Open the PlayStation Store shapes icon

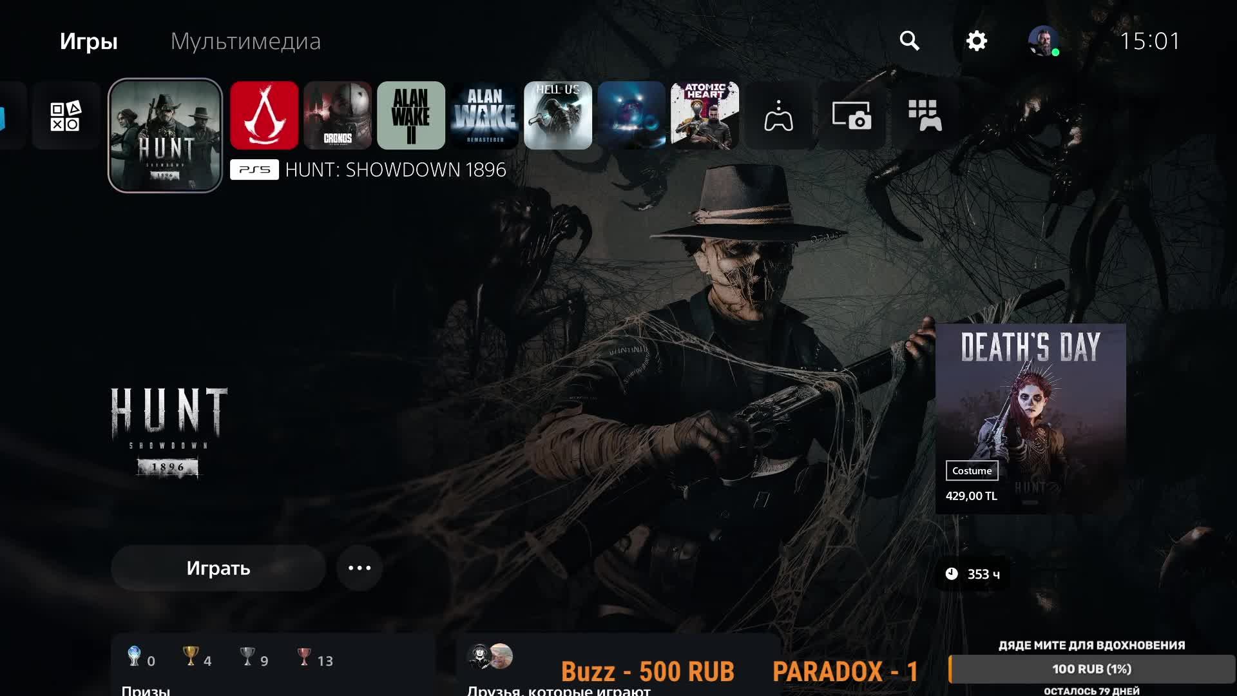click(66, 116)
